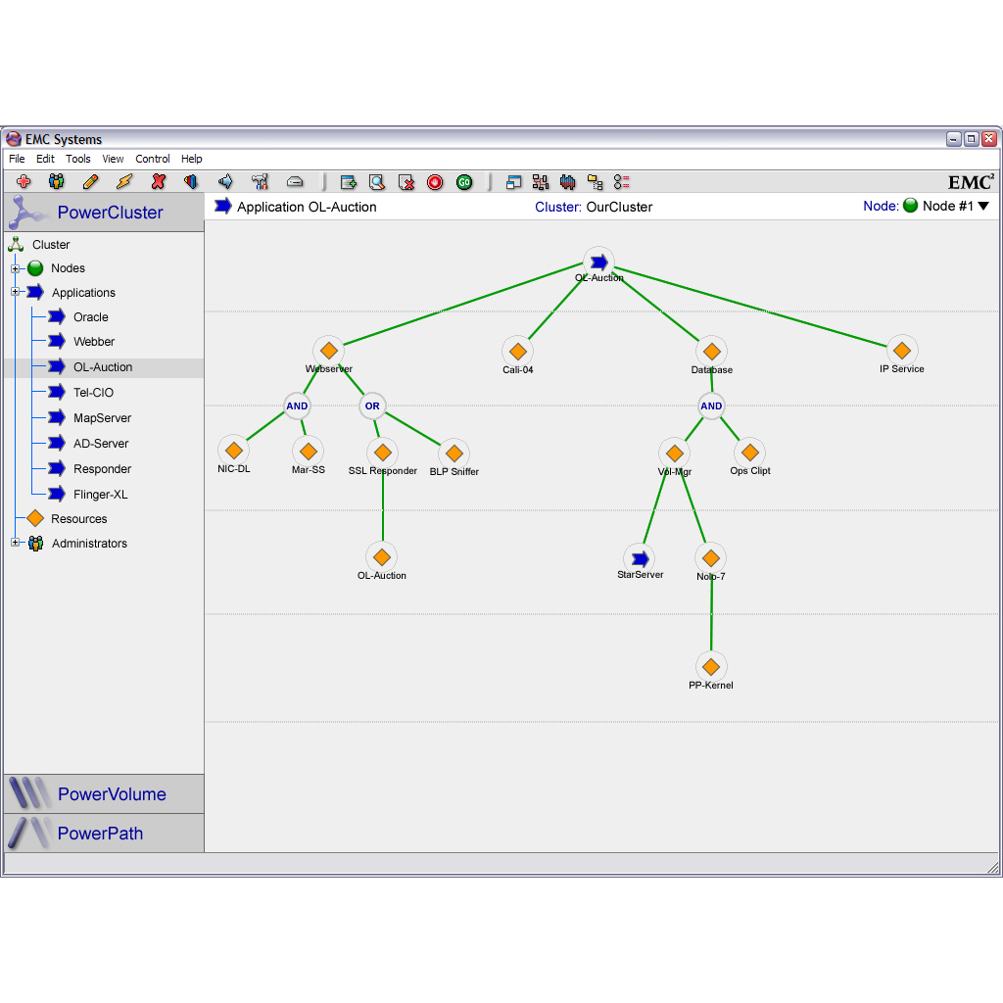Click the Cali-04 resource node

[518, 352]
